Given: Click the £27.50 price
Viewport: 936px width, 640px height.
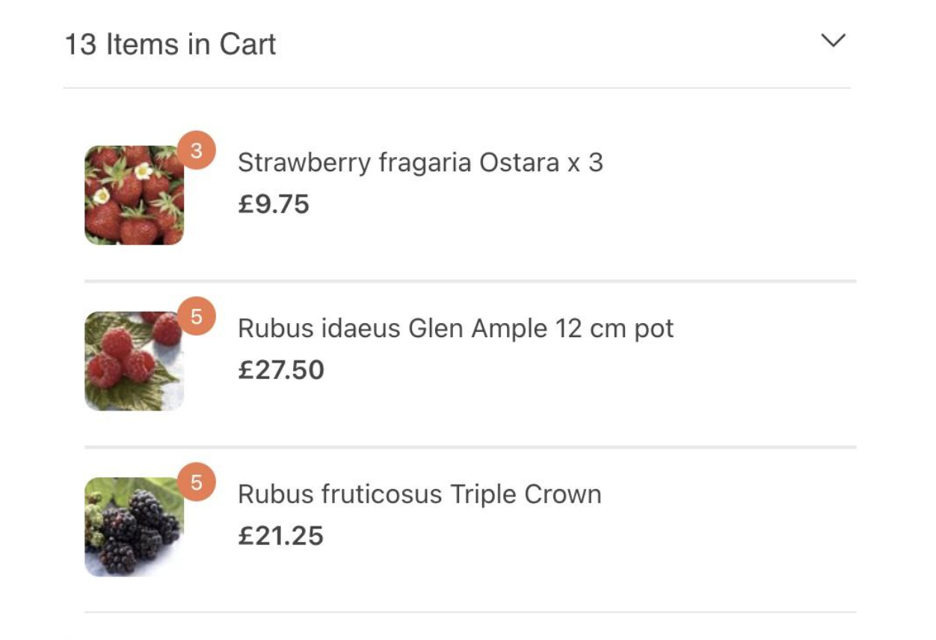Looking at the screenshot, I should [281, 370].
